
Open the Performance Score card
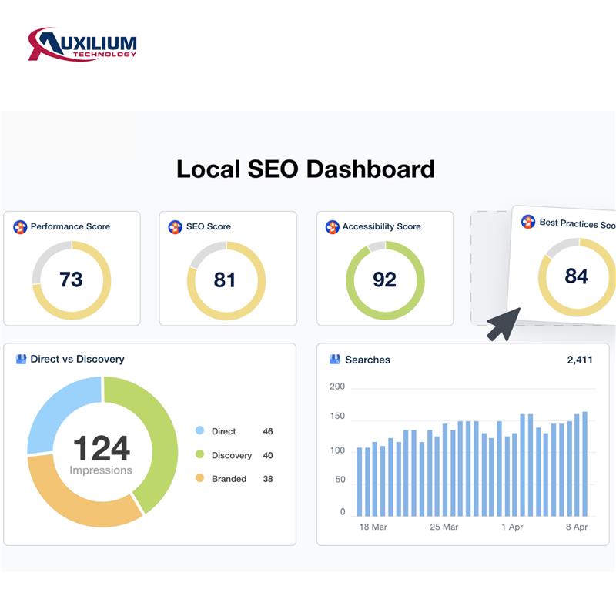tap(73, 268)
